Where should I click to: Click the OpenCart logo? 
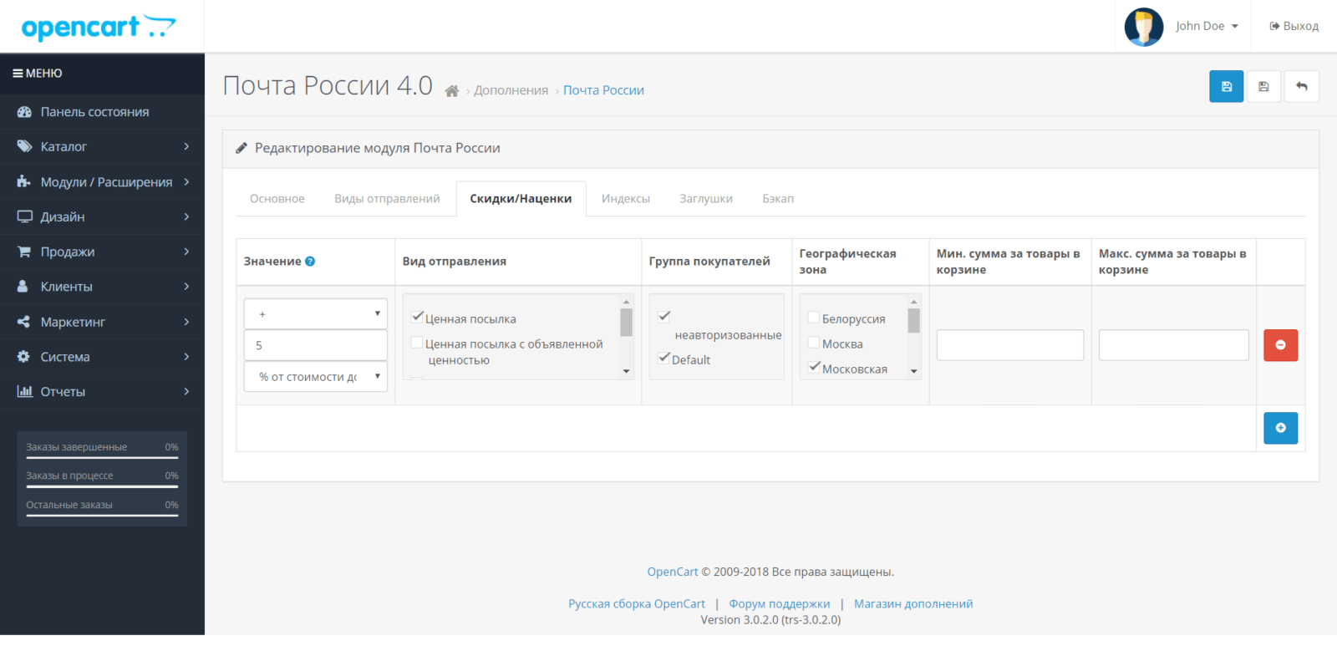tap(99, 27)
